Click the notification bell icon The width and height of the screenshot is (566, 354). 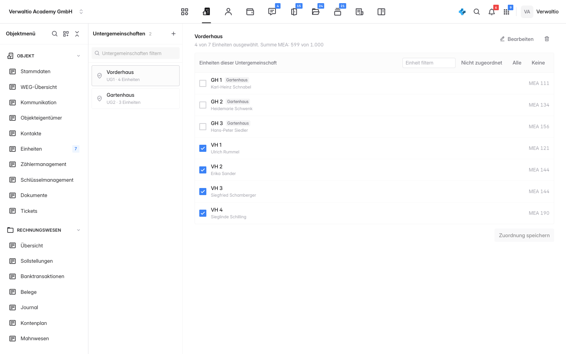click(492, 12)
